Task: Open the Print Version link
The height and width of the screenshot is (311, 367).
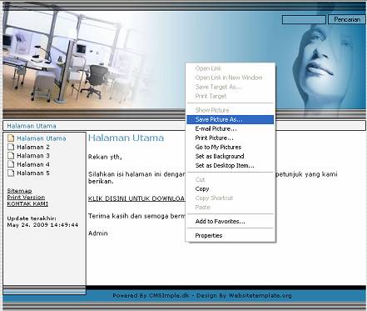Action: [26, 198]
